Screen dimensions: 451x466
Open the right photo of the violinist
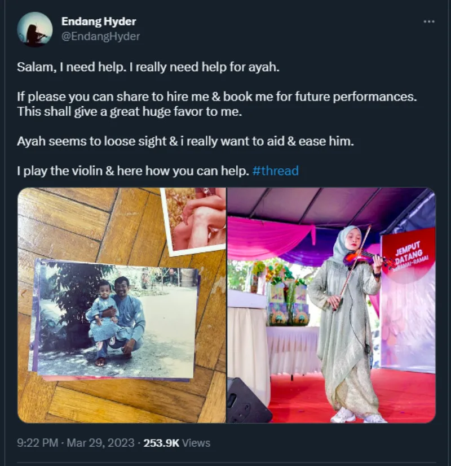coord(331,305)
